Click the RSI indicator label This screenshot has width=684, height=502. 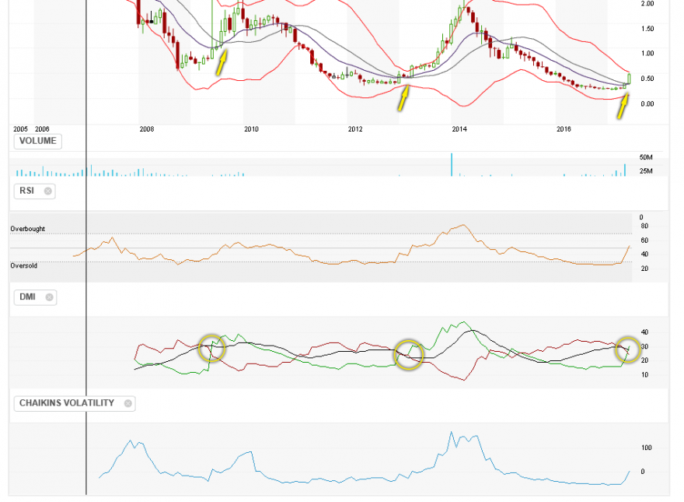(x=26, y=191)
